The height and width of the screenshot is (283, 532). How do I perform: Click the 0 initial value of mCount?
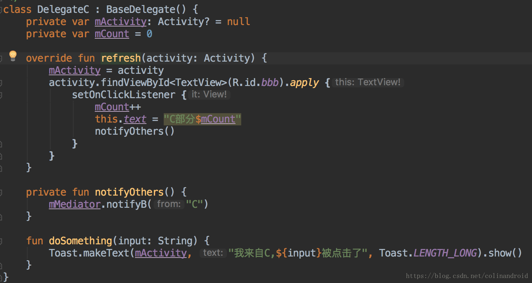[149, 34]
